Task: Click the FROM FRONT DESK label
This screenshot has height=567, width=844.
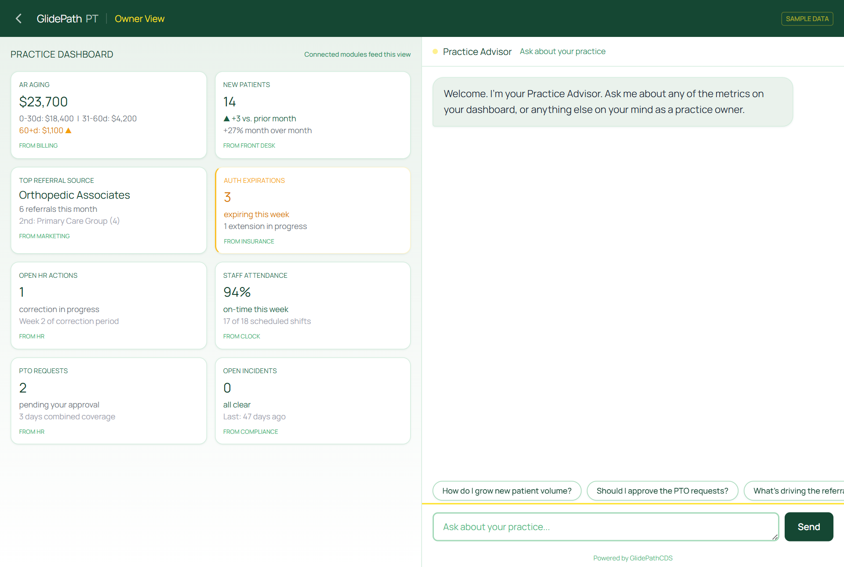Action: [x=249, y=145]
